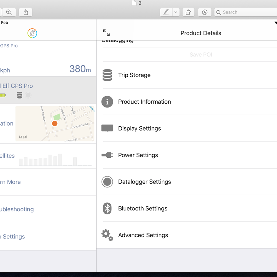The height and width of the screenshot is (277, 277).
Task: Rotate the image with rotate button
Action: tap(188, 12)
